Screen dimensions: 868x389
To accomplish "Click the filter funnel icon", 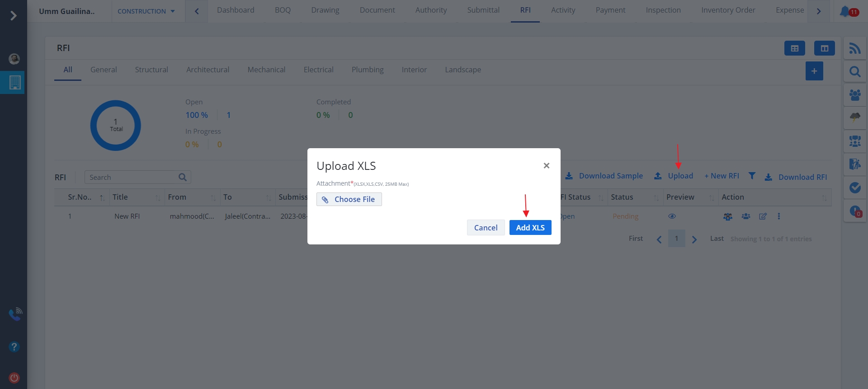I will point(752,176).
